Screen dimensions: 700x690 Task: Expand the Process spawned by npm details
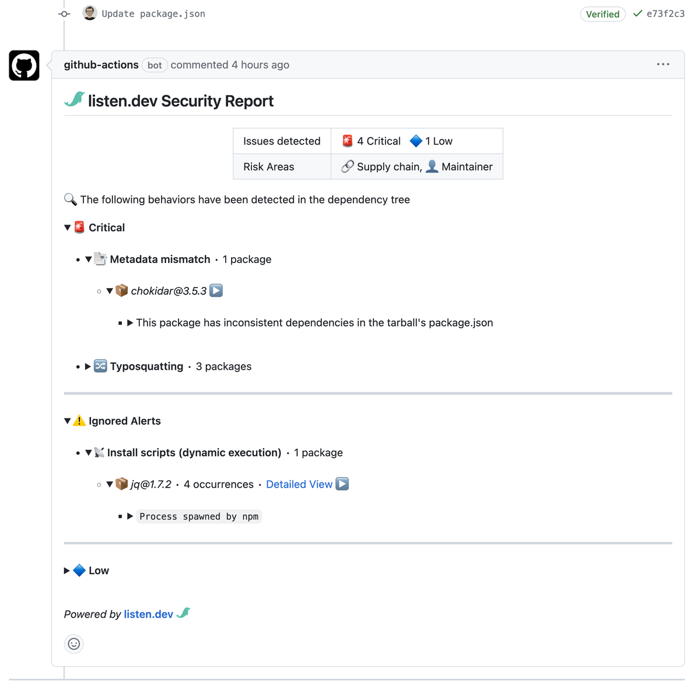[130, 516]
